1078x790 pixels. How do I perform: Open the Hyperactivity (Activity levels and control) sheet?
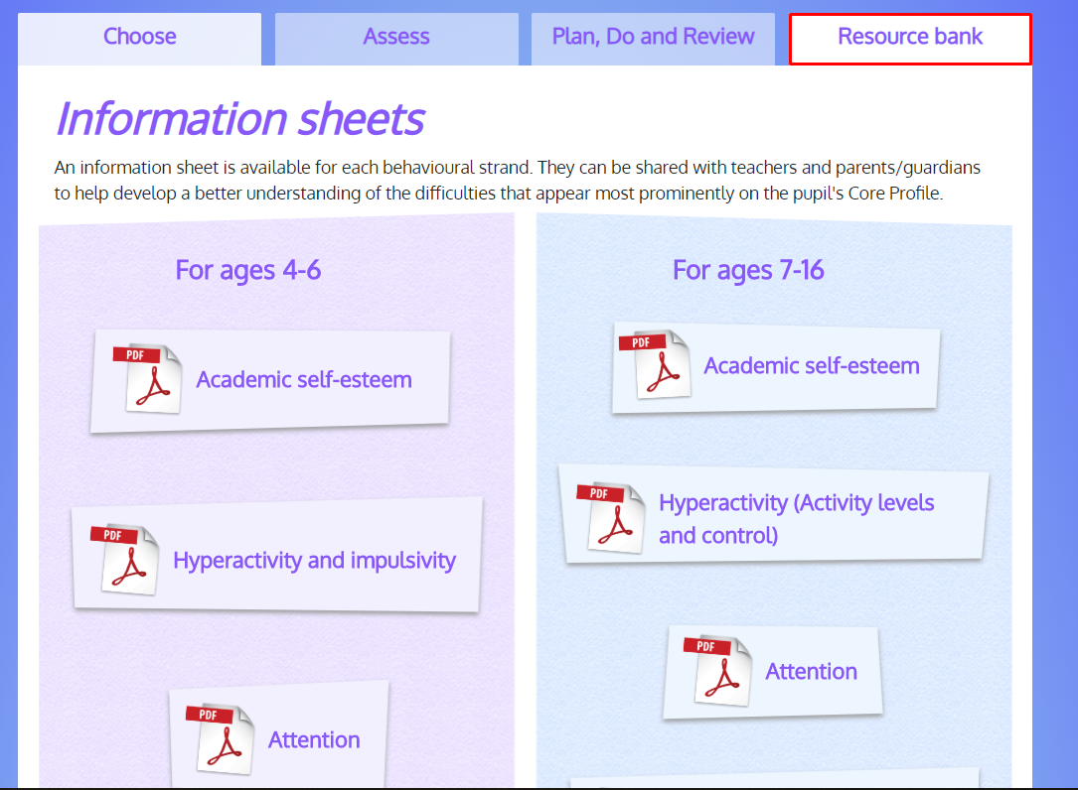(795, 516)
